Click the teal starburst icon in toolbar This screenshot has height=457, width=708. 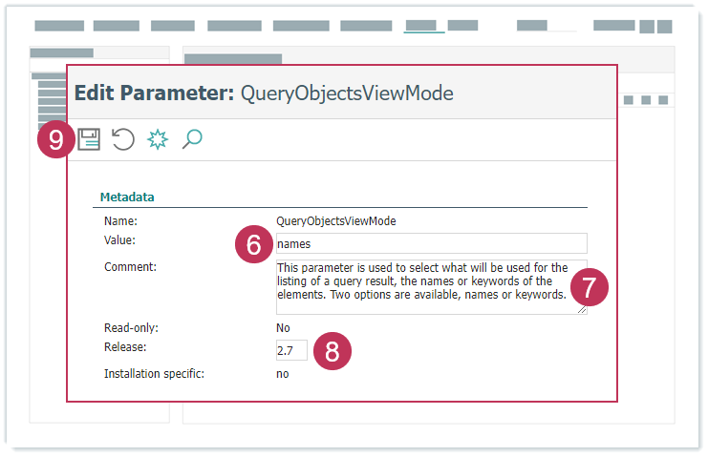pos(158,139)
